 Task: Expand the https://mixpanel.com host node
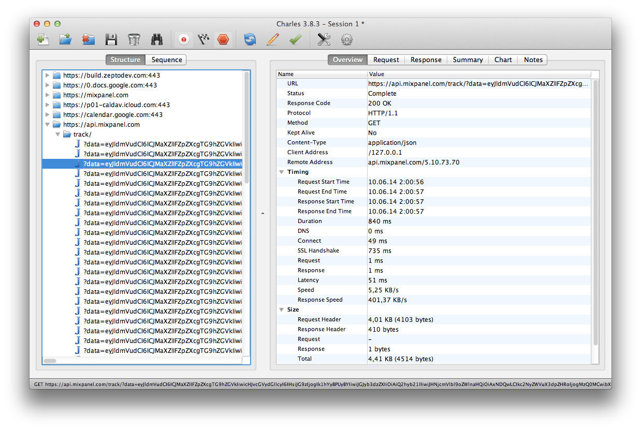coord(48,95)
